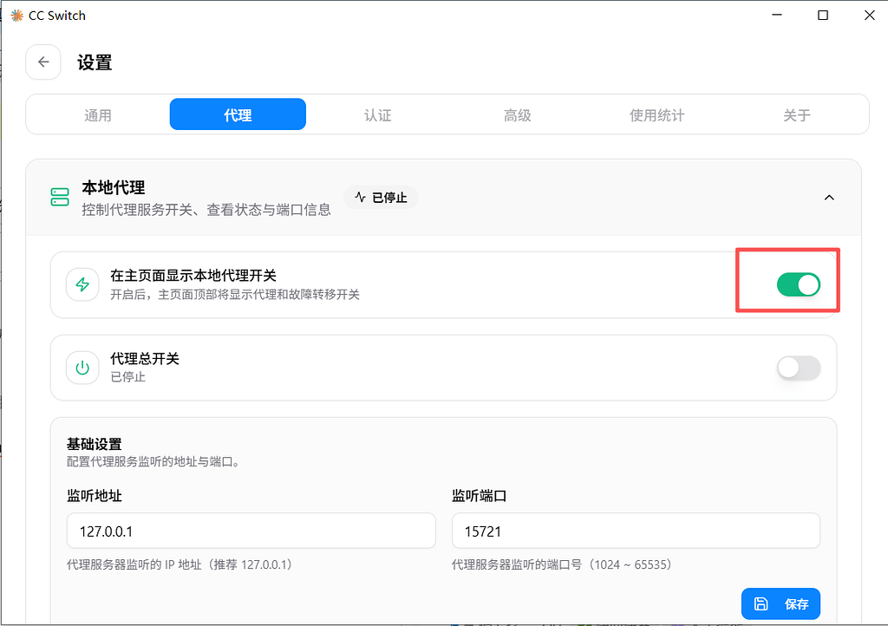Click the 基础设置 heading

click(94, 444)
